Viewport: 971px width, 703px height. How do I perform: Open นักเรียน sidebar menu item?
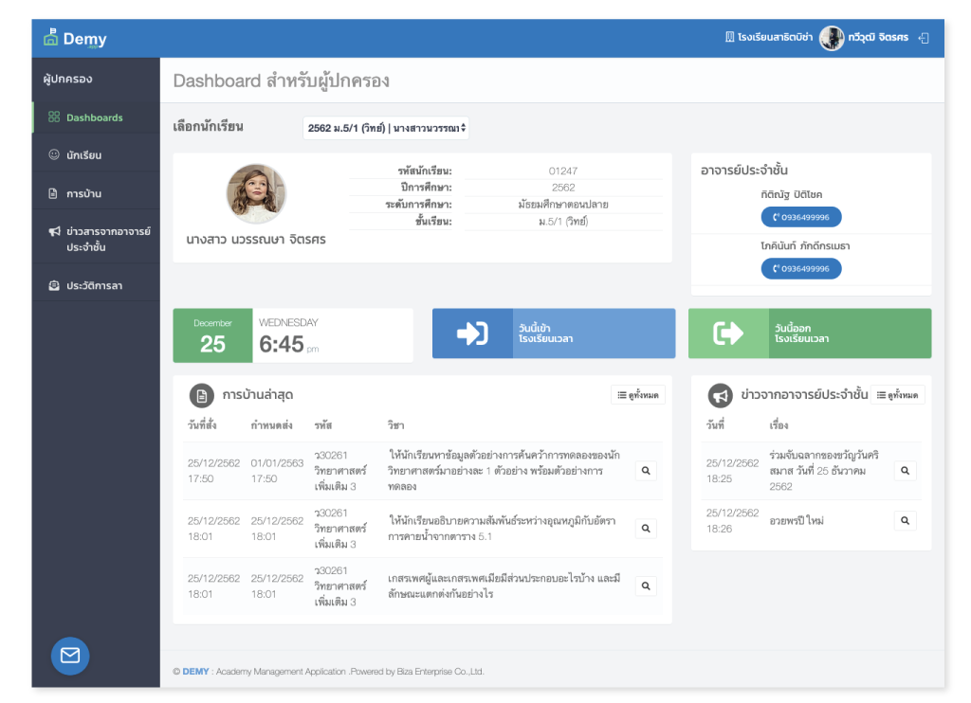(x=83, y=154)
